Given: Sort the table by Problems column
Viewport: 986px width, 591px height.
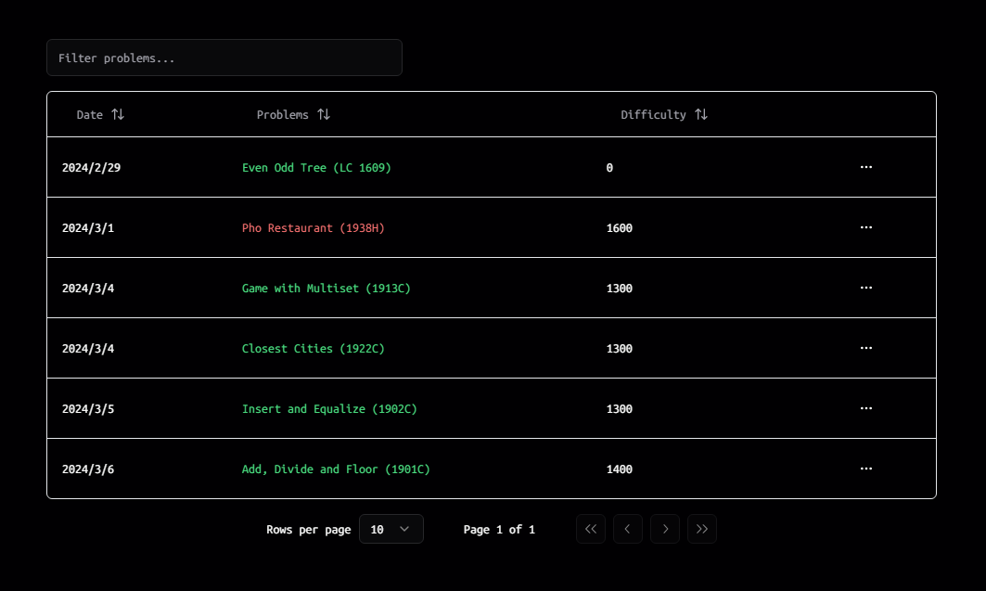Looking at the screenshot, I should [293, 114].
